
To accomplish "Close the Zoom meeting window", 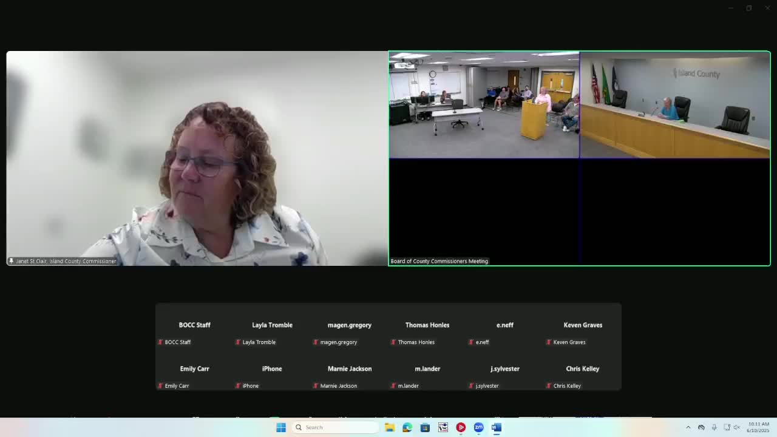I will click(767, 8).
